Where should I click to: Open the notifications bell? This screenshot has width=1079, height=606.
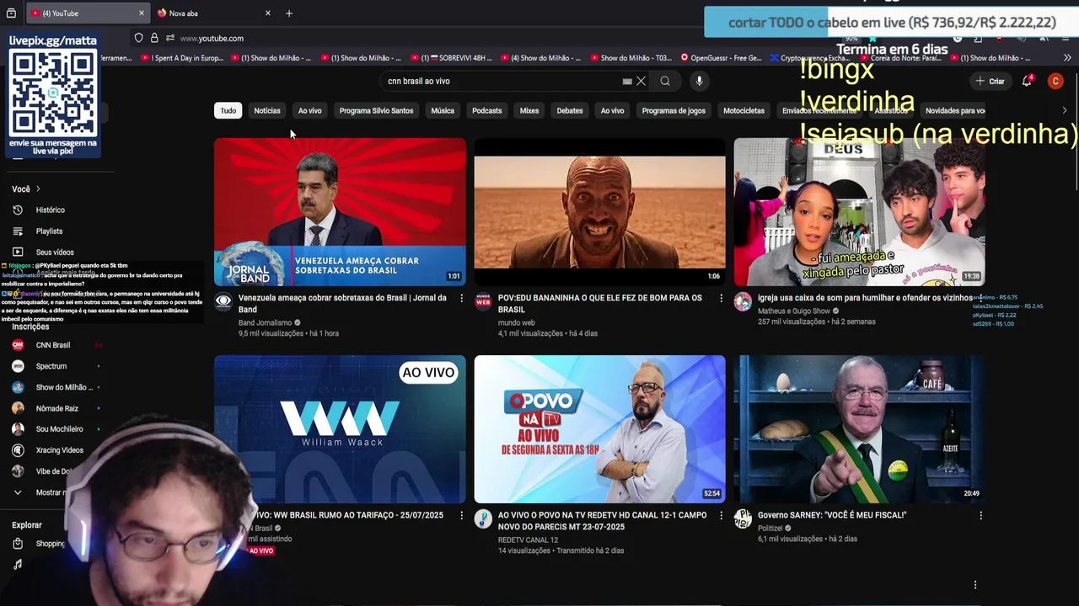tap(1027, 81)
